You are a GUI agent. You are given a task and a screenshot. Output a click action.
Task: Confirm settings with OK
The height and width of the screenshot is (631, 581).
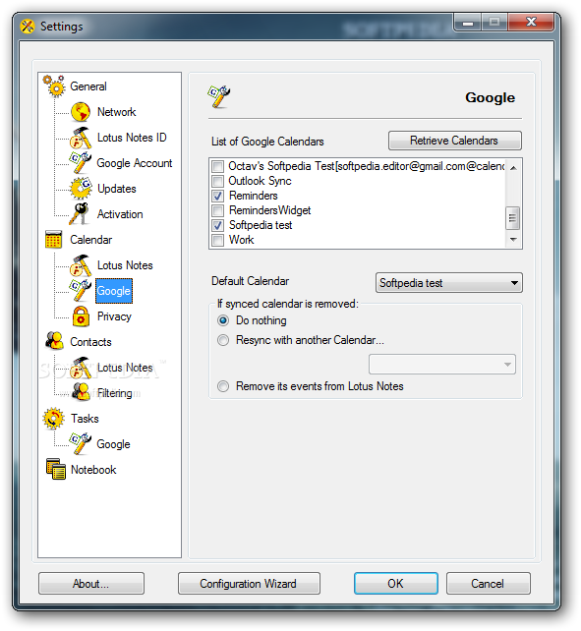(396, 584)
